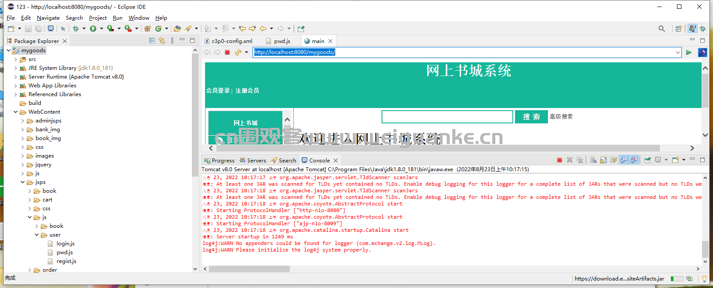Toggle the Debug perspective button
713x288 pixels.
coord(702,29)
